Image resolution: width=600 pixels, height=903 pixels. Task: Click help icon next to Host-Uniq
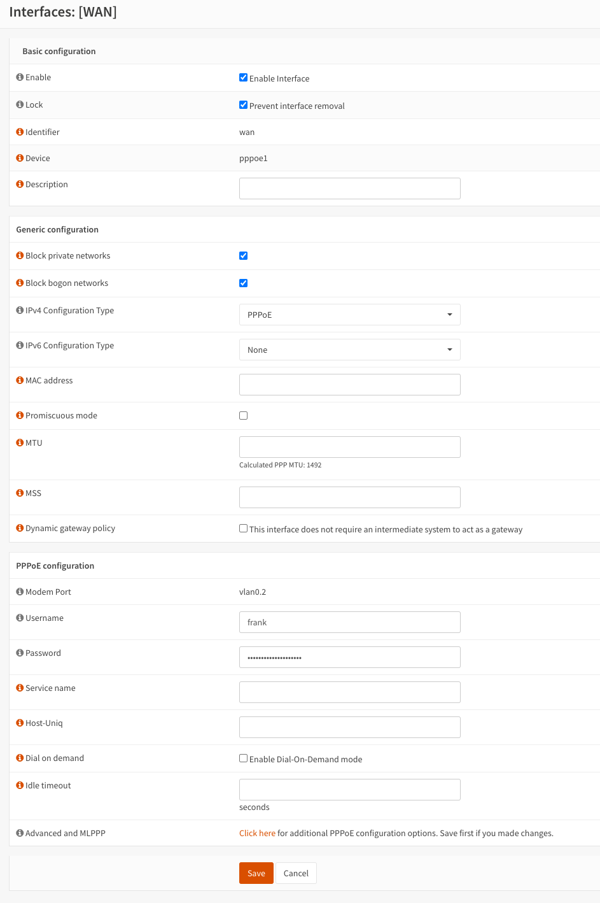pos(20,723)
